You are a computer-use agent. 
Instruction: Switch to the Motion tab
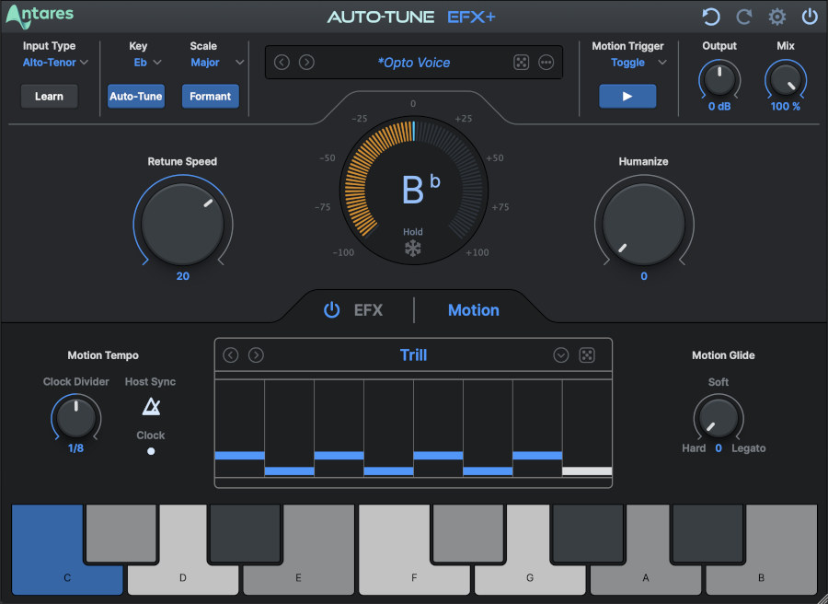coord(473,310)
